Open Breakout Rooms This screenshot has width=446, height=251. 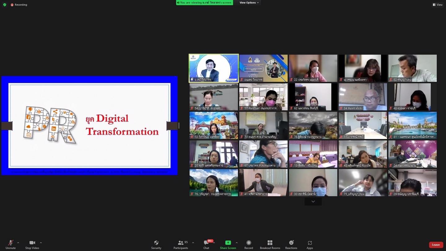tap(270, 244)
